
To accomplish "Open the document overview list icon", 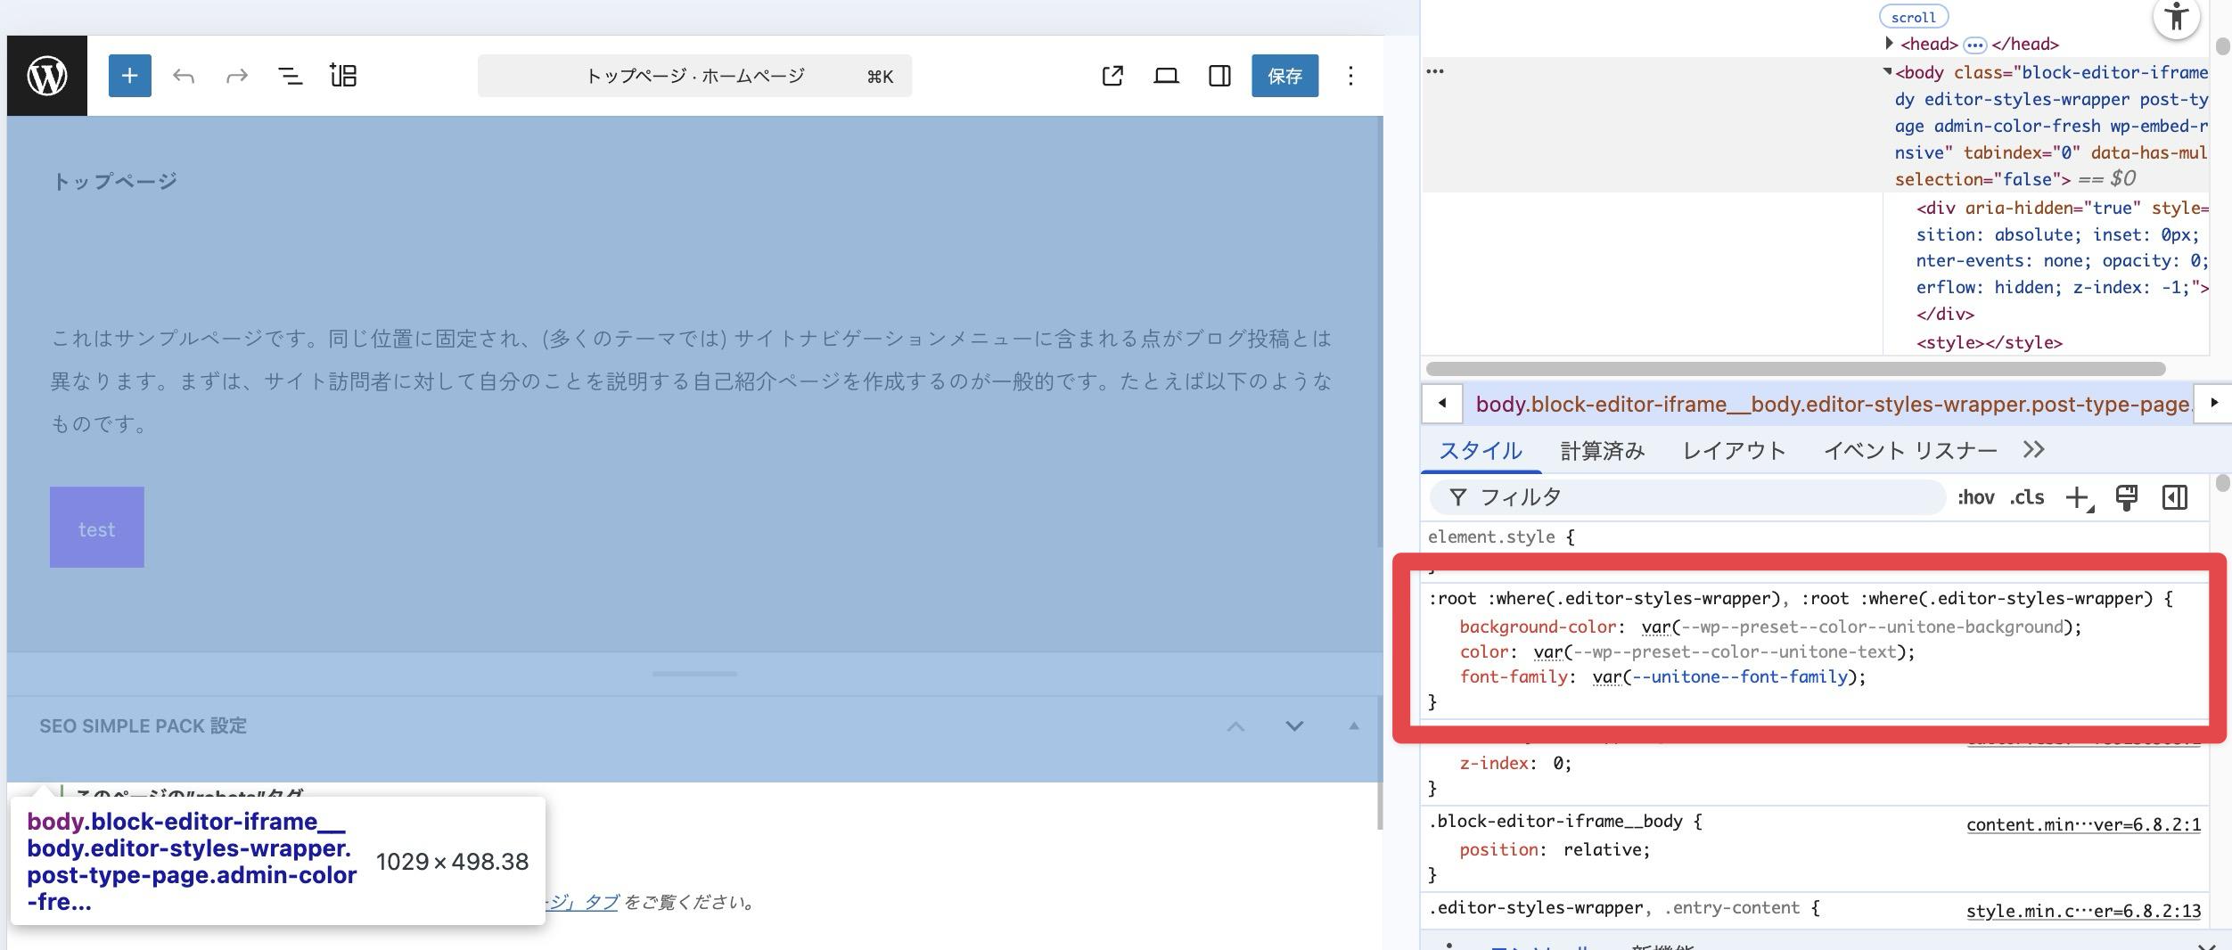I will click(290, 76).
